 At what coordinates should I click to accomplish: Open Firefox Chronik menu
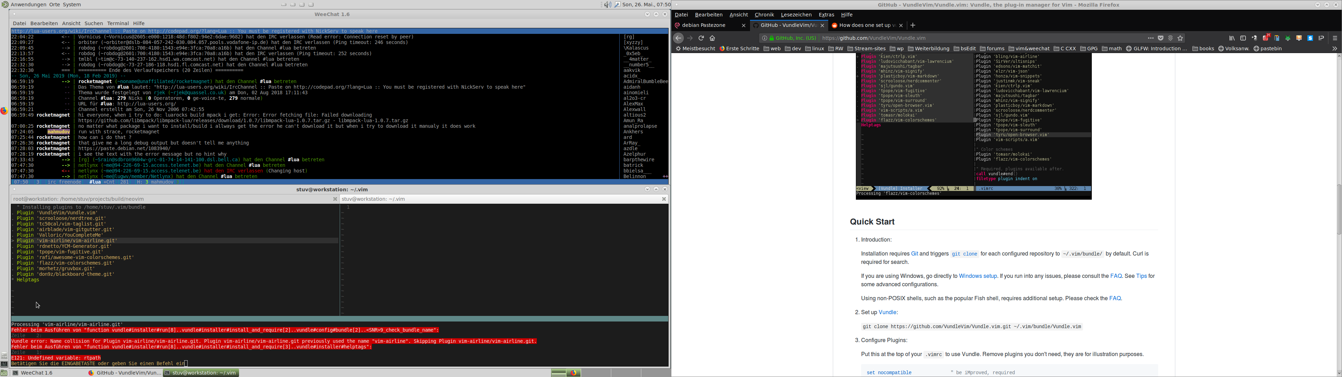[764, 15]
